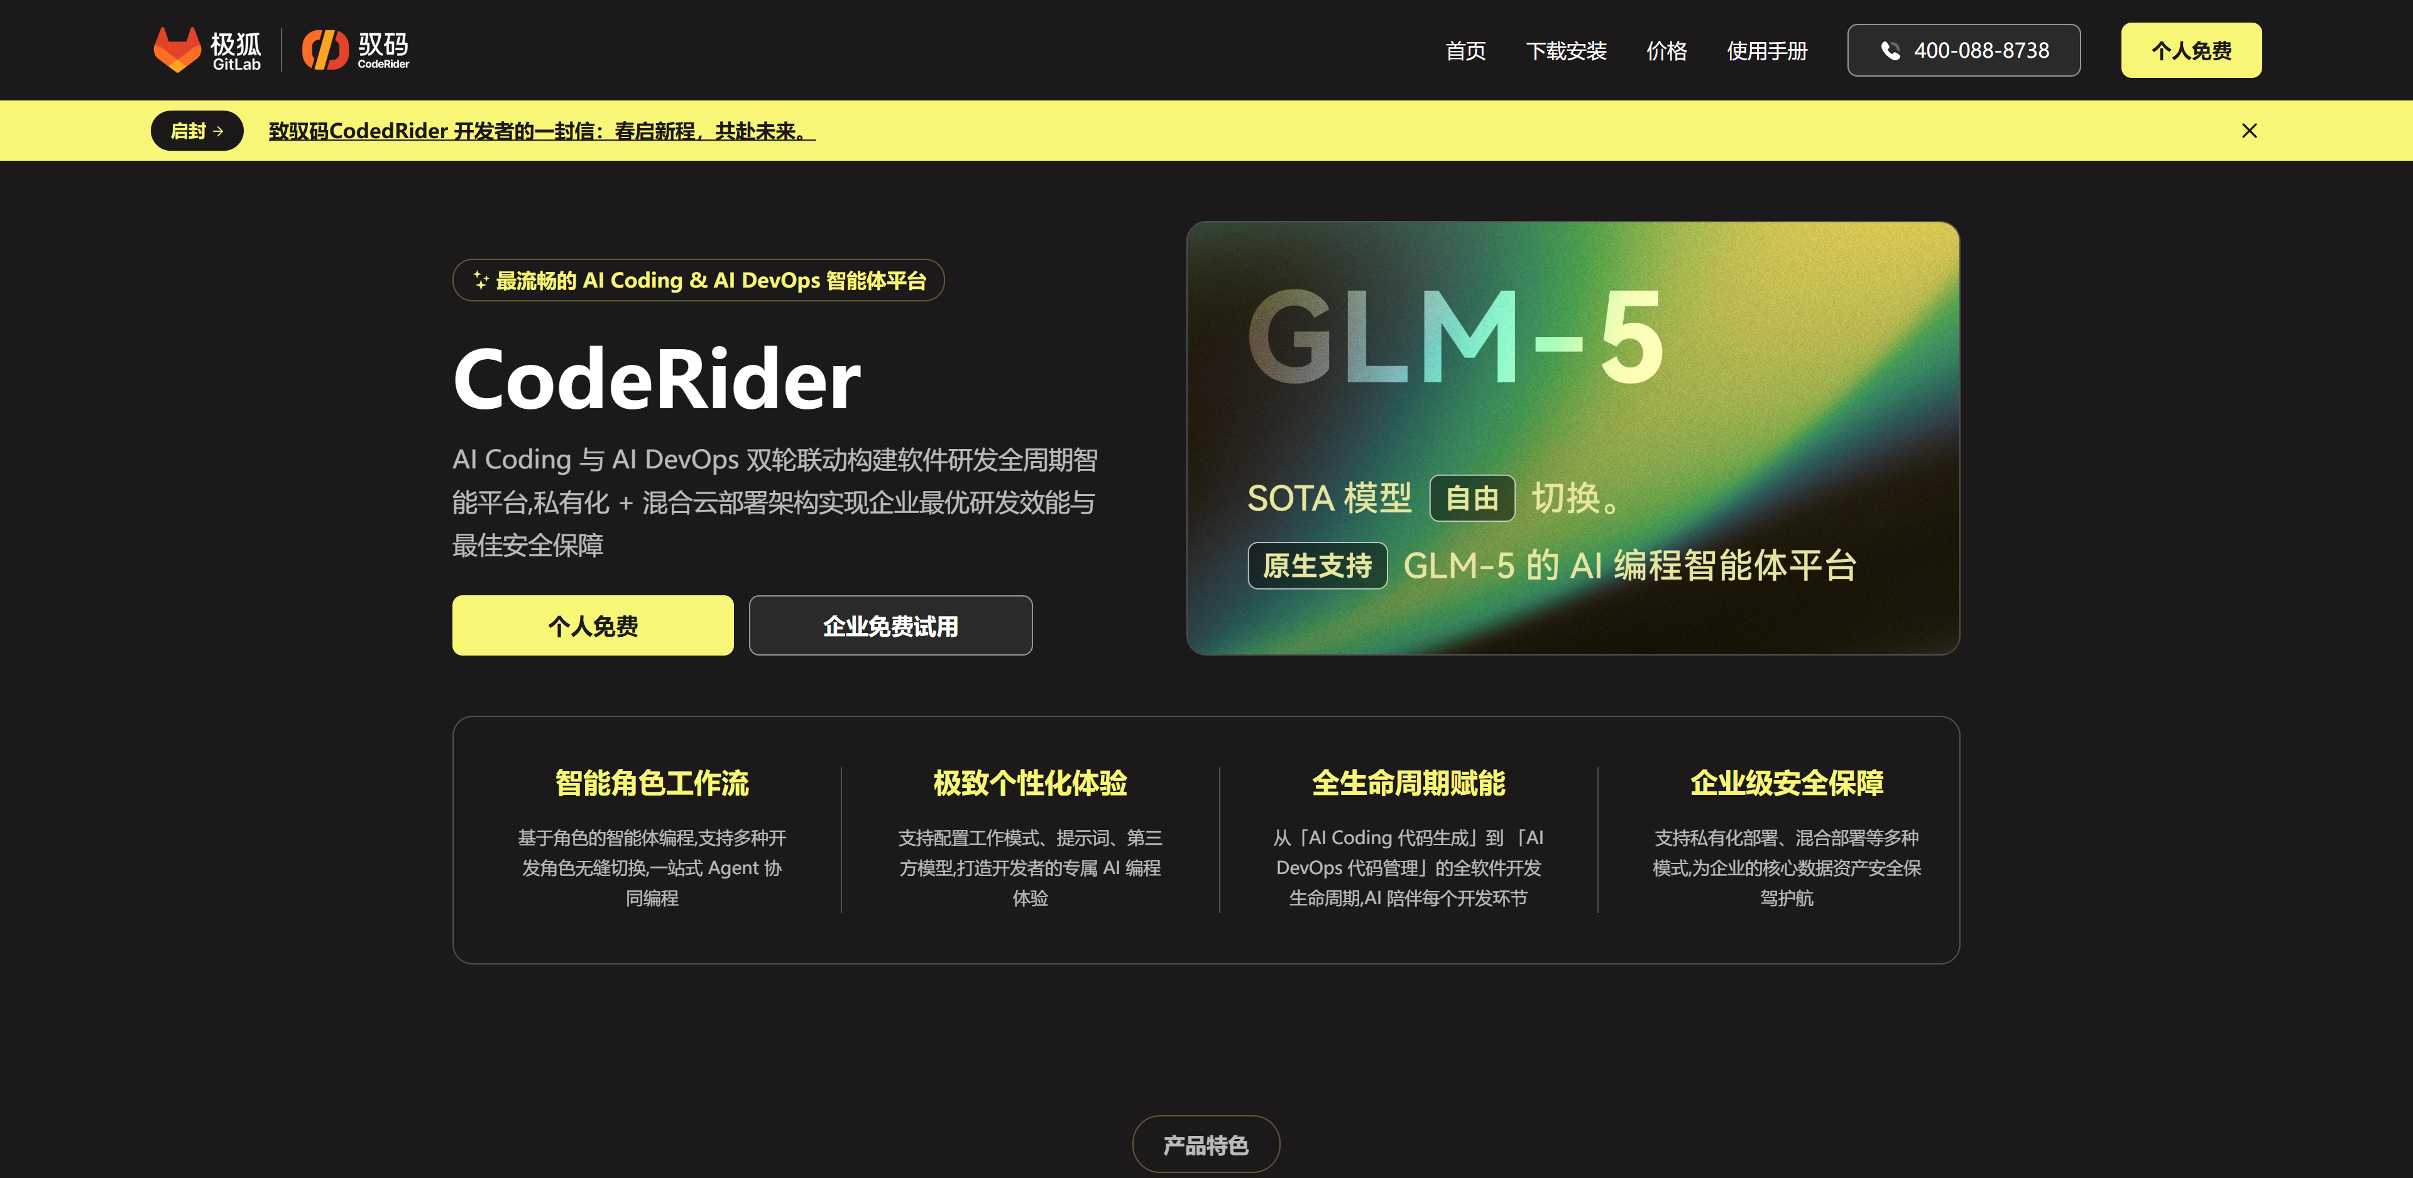Click the 个人免费 button in header
Image resolution: width=2413 pixels, height=1178 pixels.
point(2190,51)
